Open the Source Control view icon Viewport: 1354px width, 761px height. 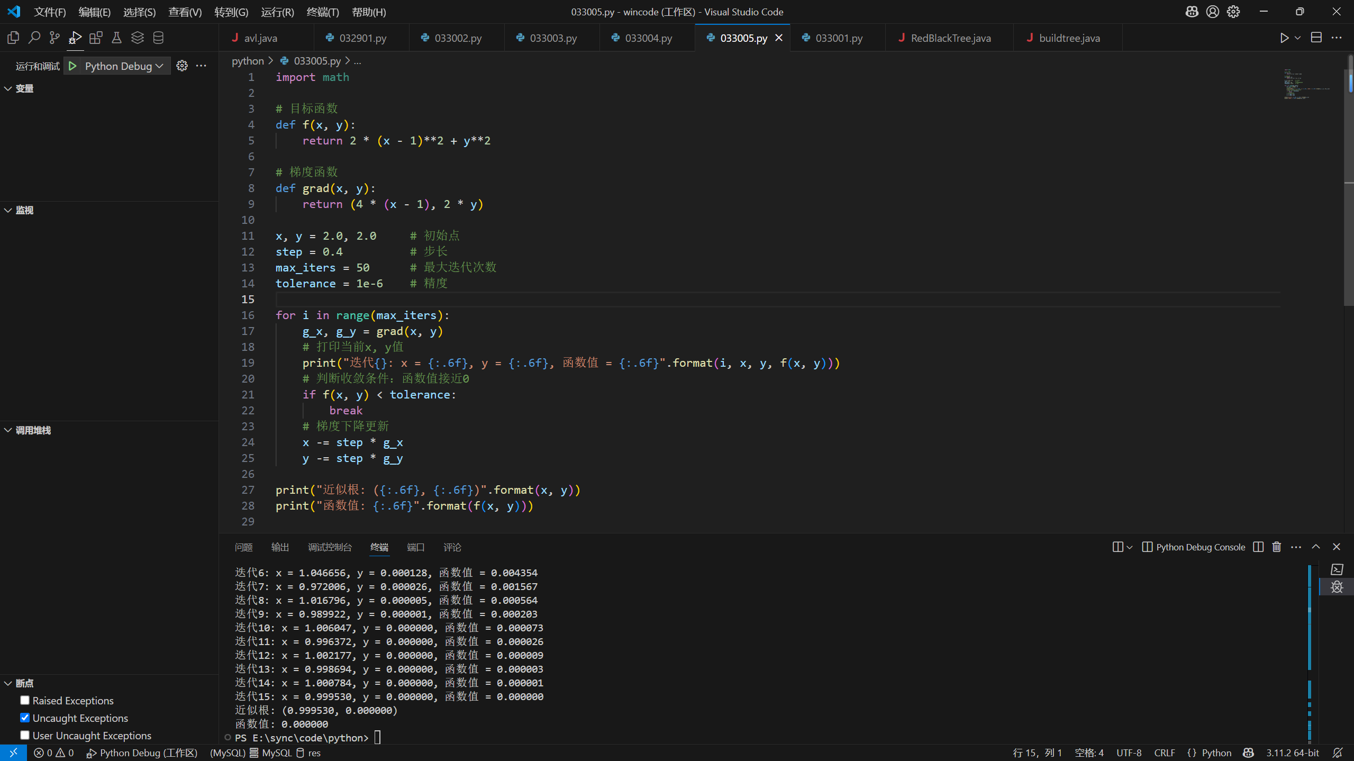[54, 38]
